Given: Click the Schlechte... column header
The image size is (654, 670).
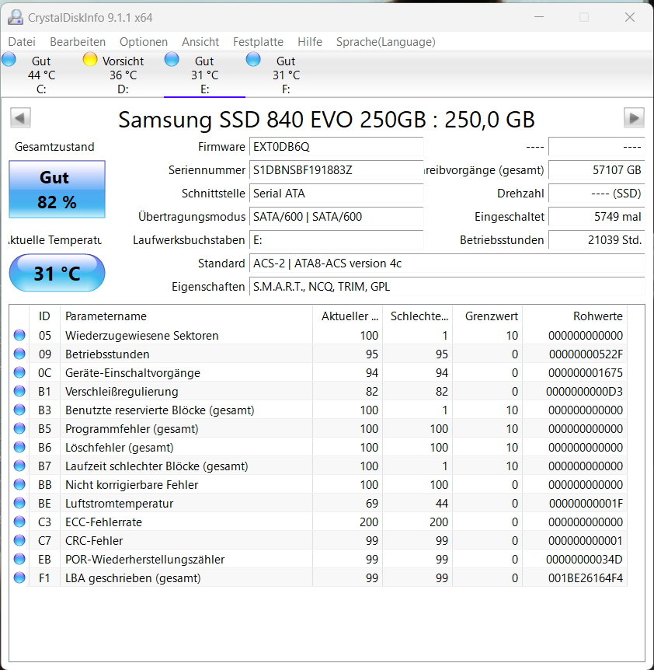Looking at the screenshot, I should coord(418,316).
